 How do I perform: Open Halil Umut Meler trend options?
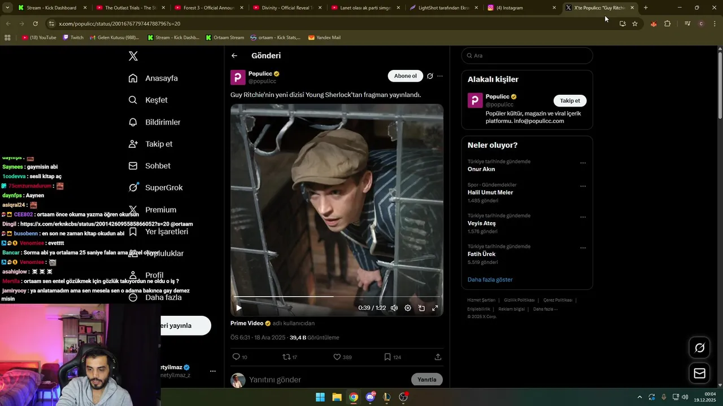click(x=583, y=186)
